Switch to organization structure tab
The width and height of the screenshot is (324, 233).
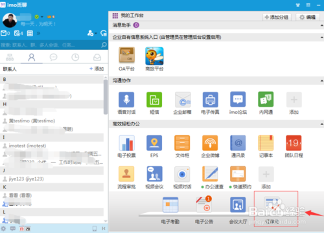[x=10, y=57]
